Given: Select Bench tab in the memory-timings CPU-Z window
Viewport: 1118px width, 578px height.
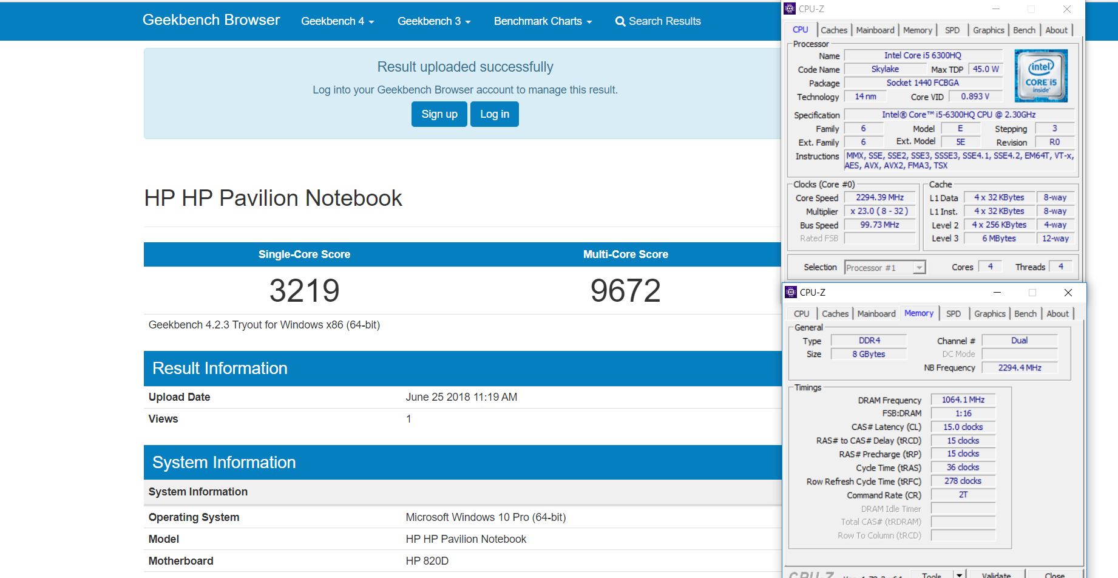Looking at the screenshot, I should tap(1026, 314).
